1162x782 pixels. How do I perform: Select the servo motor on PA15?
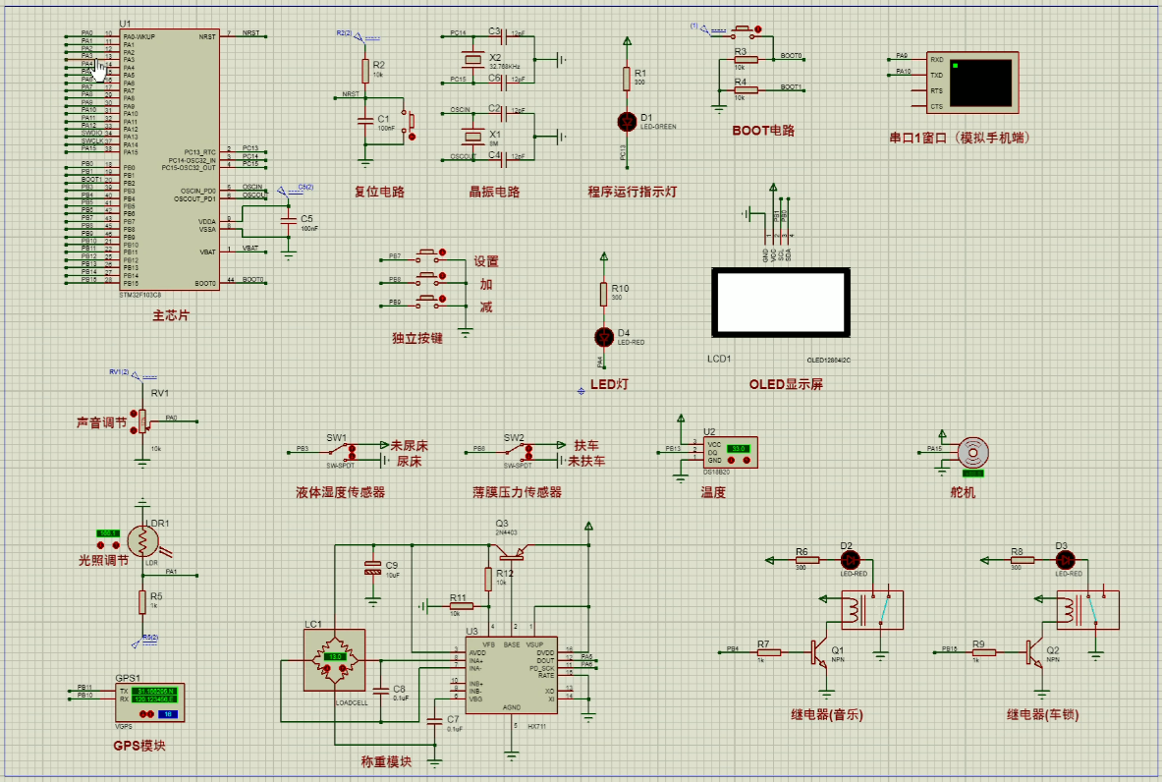point(972,452)
